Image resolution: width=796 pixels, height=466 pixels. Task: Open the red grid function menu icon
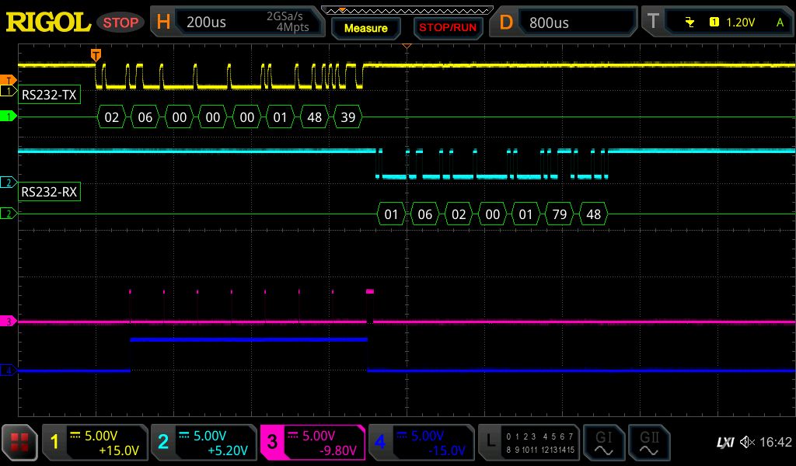coord(19,442)
